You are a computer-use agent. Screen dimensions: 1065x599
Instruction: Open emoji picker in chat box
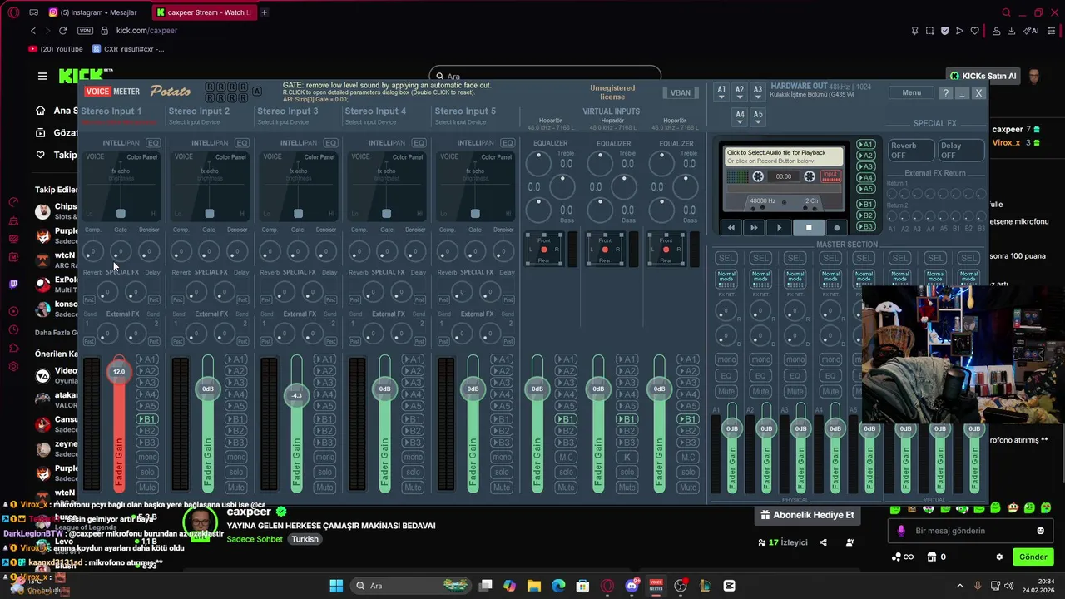point(1040,531)
